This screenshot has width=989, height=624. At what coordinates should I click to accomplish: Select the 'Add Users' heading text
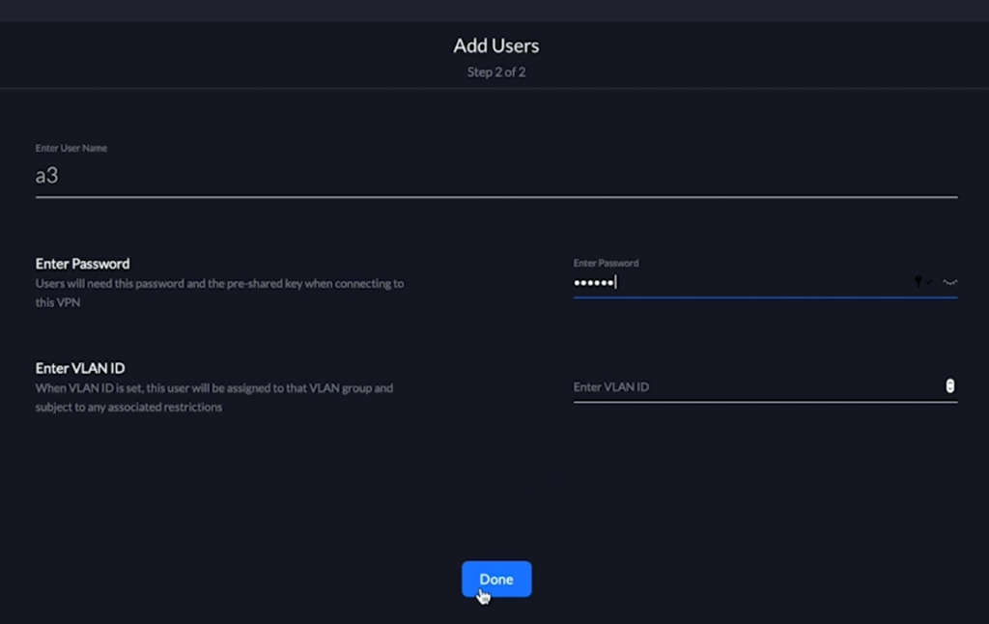coord(496,45)
